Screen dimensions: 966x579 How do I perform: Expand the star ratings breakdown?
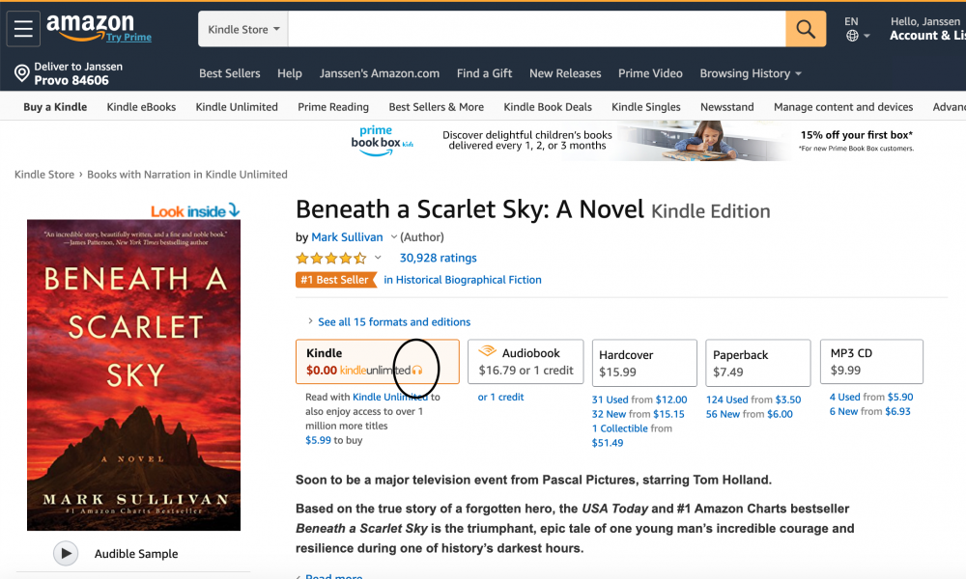[377, 258]
